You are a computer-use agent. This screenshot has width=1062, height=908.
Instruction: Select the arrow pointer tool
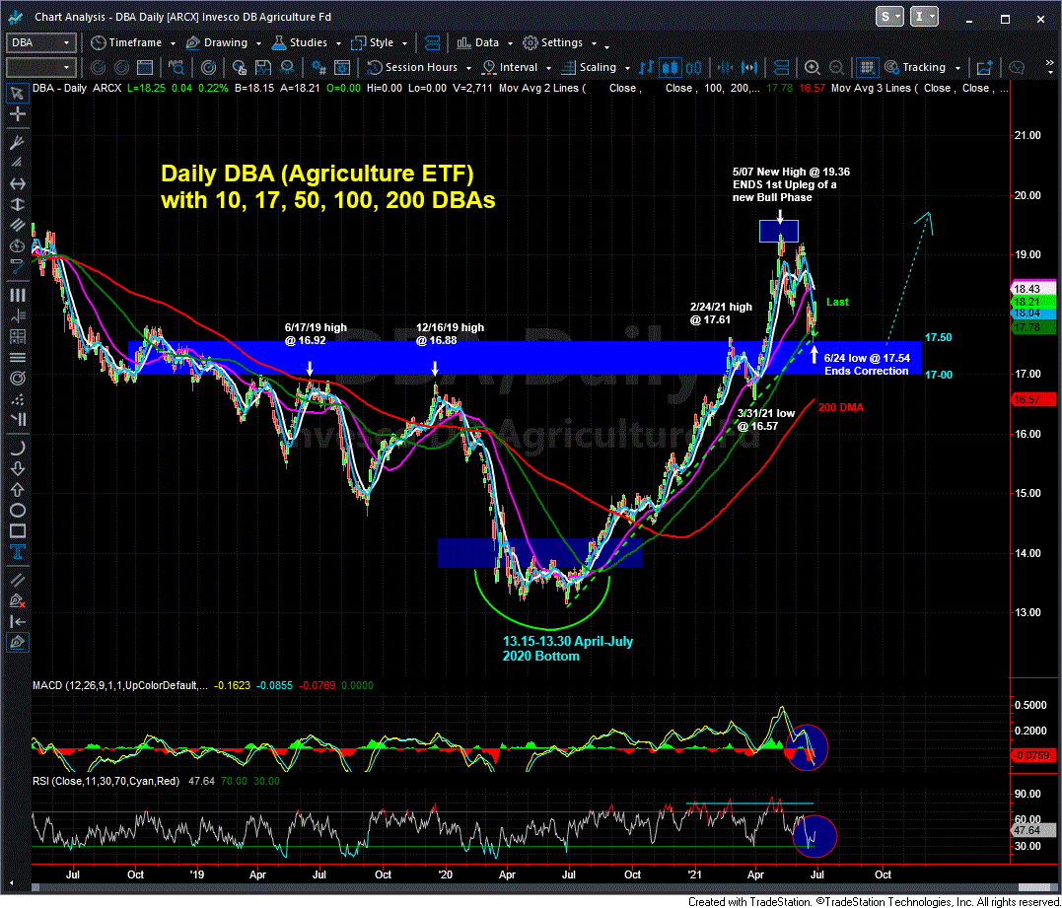pyautogui.click(x=18, y=94)
